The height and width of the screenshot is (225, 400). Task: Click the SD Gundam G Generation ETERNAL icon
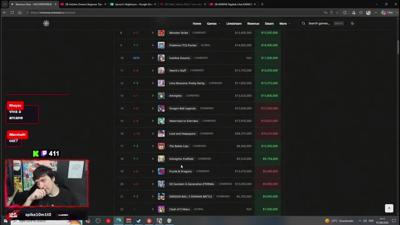tap(161, 184)
